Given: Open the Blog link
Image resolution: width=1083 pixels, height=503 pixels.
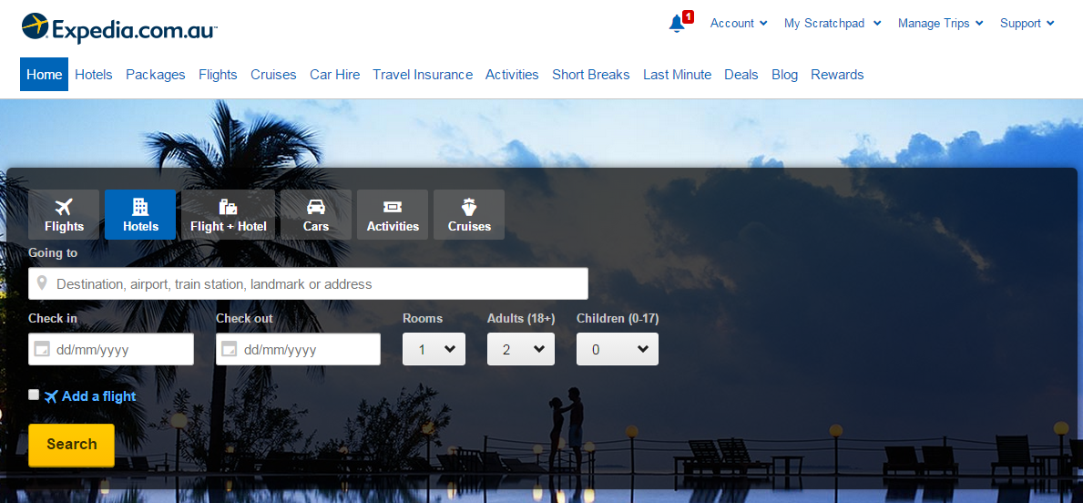Looking at the screenshot, I should click(784, 75).
